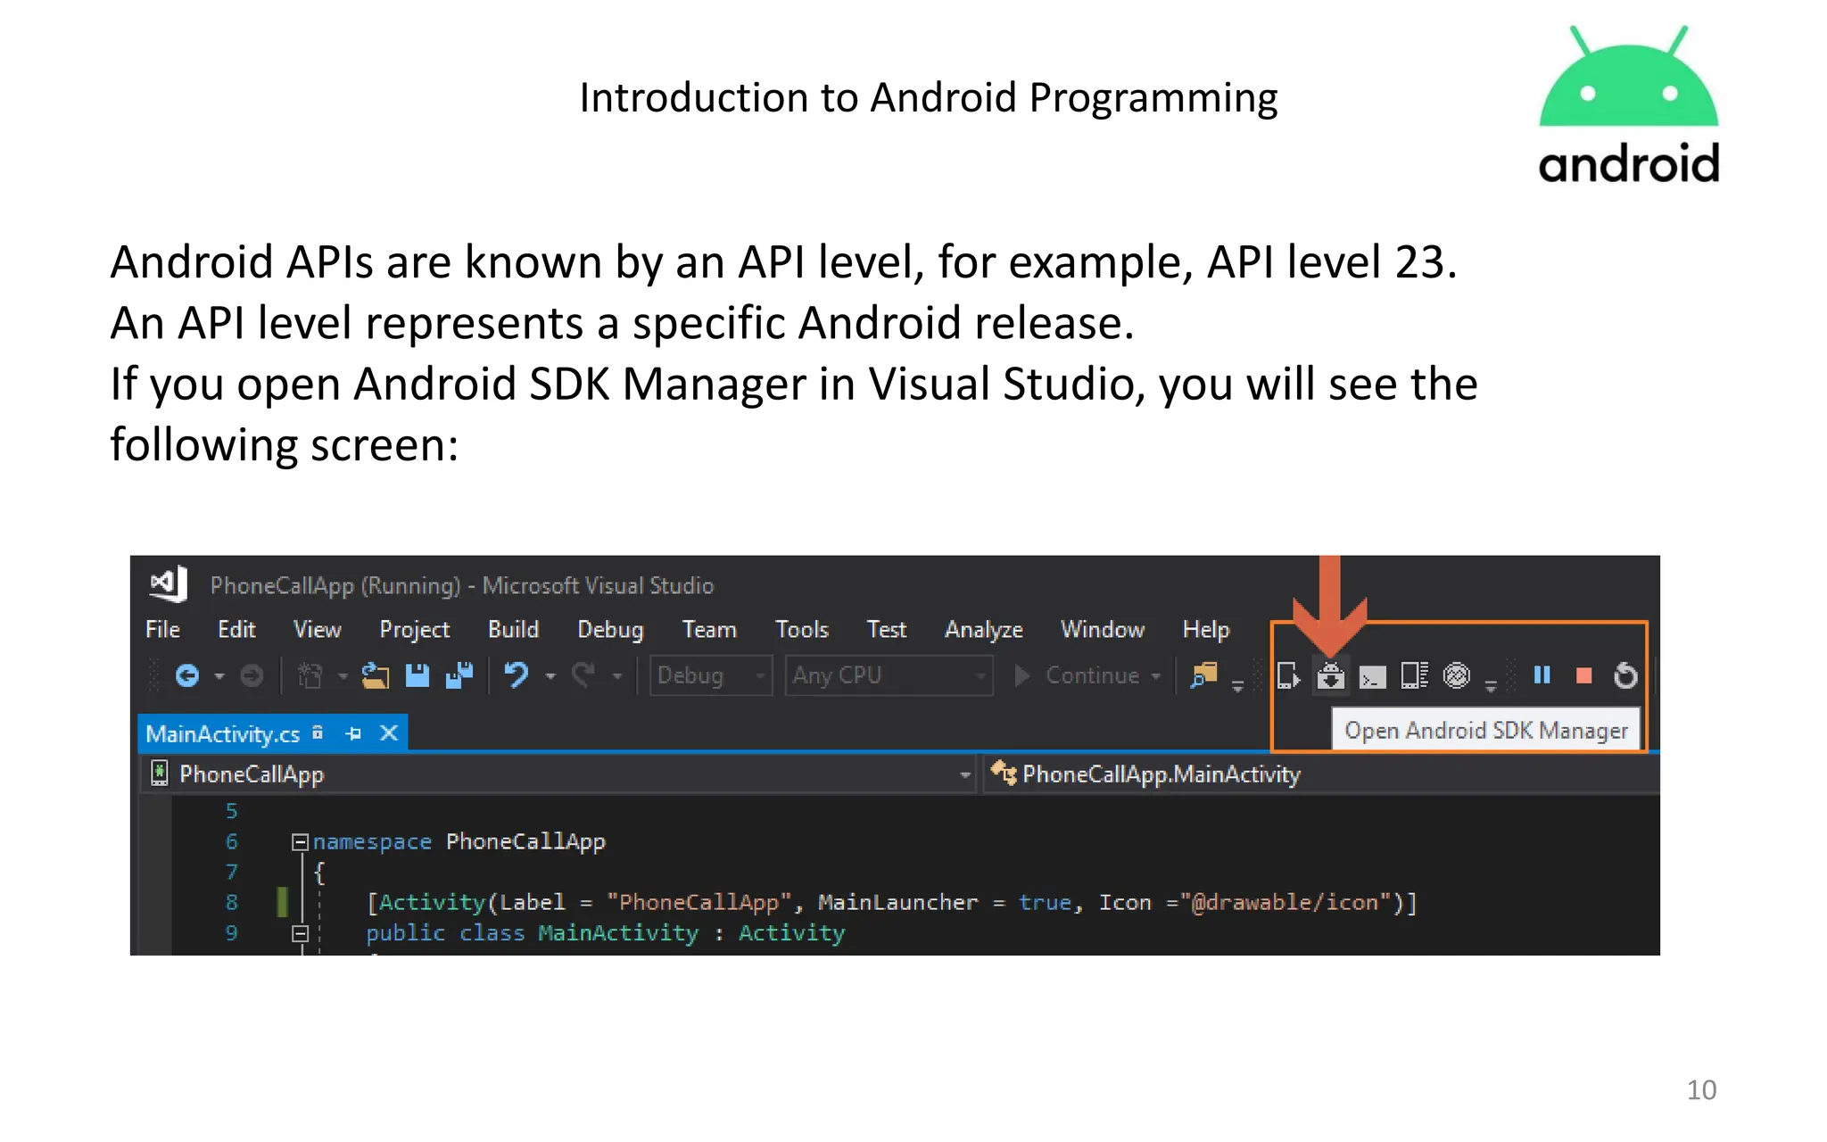Open Android toolbar overflow options arrow
This screenshot has width=1827, height=1142.
click(x=1491, y=685)
